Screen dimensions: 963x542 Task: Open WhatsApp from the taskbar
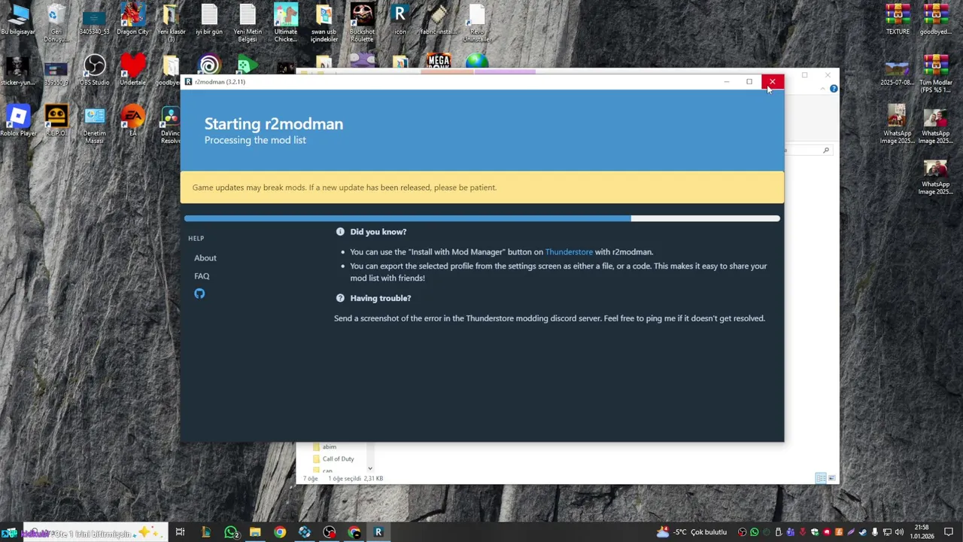pyautogui.click(x=231, y=532)
